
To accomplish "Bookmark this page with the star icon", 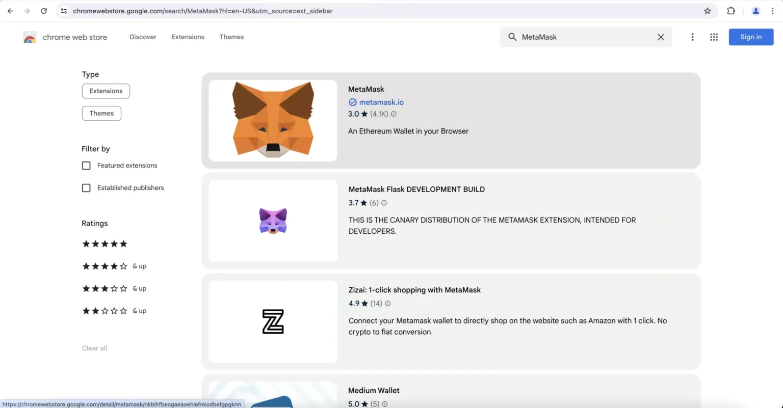I will 708,11.
